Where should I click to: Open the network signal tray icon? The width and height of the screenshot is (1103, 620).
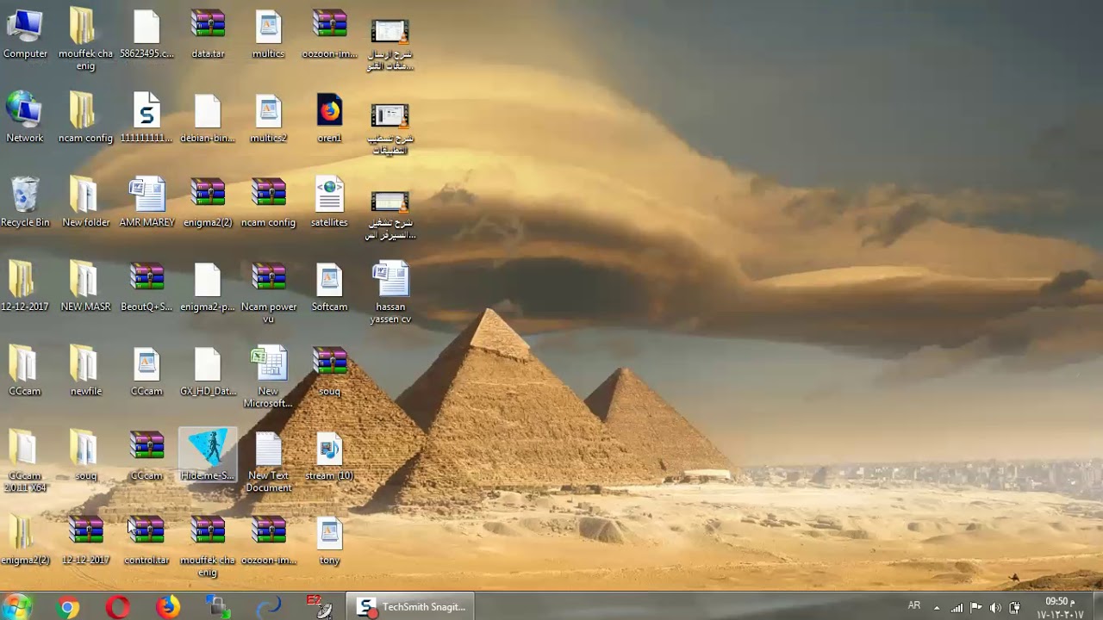point(957,608)
